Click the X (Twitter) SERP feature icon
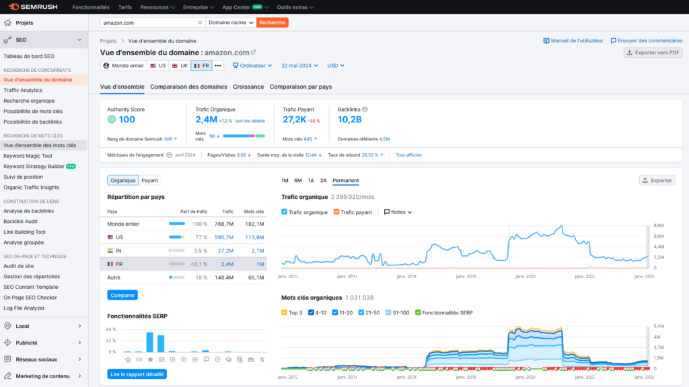This screenshot has width=689, height=387. tap(262, 359)
